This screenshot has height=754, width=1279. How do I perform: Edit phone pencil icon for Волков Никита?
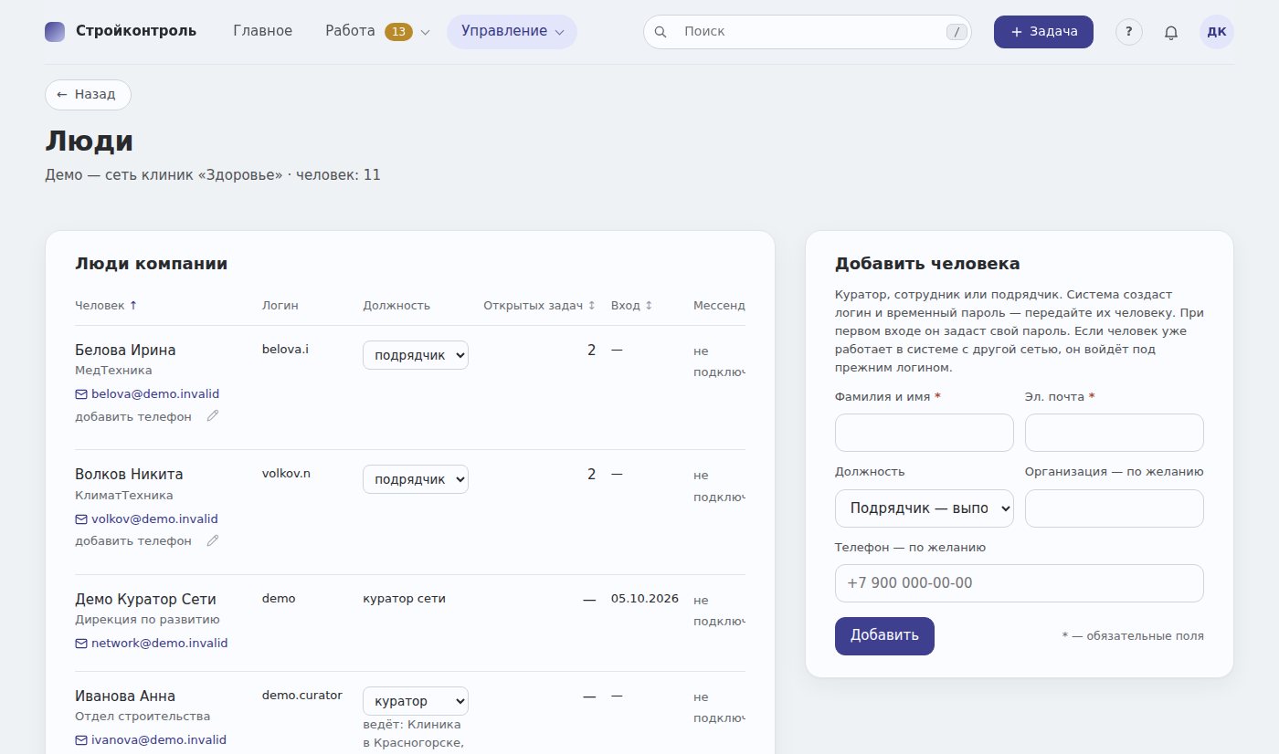213,540
